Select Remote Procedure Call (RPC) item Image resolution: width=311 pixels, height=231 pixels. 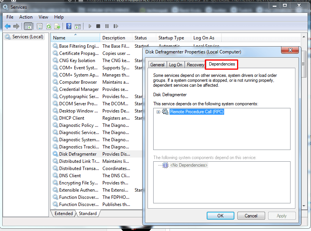[x=197, y=112]
